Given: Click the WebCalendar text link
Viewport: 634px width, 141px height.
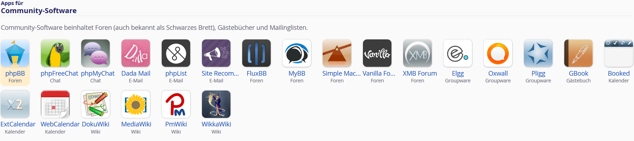Looking at the screenshot, I should [60, 124].
